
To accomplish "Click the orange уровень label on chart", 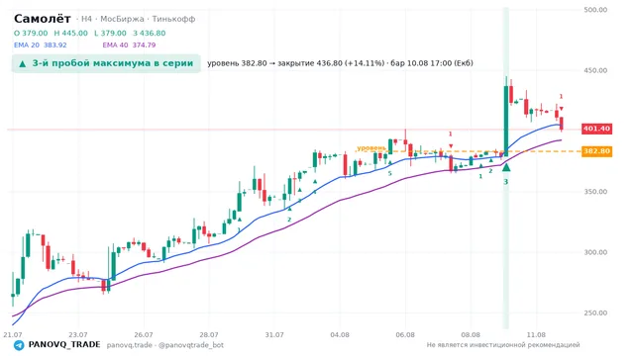I will coord(371,148).
